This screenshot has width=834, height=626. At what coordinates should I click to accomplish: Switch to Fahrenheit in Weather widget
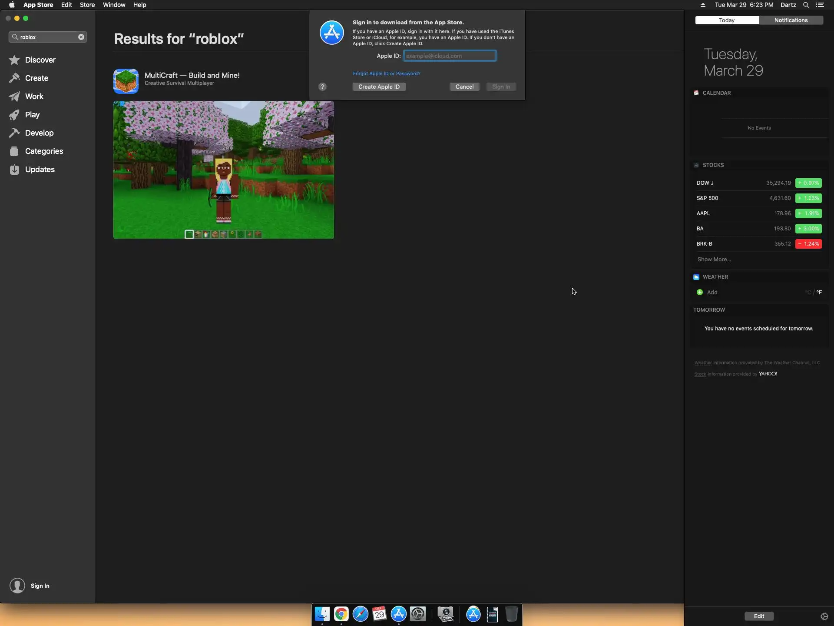coord(819,293)
